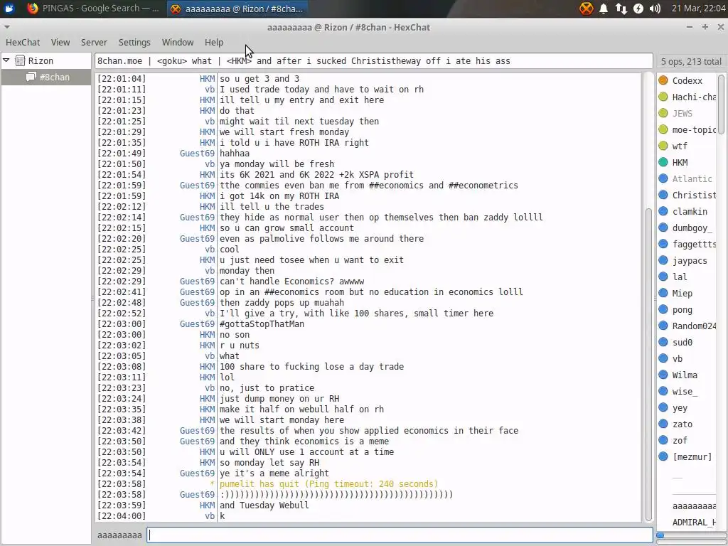The width and height of the screenshot is (728, 546).
Task: Select user Hachi-cha in user list
Action: 694,97
